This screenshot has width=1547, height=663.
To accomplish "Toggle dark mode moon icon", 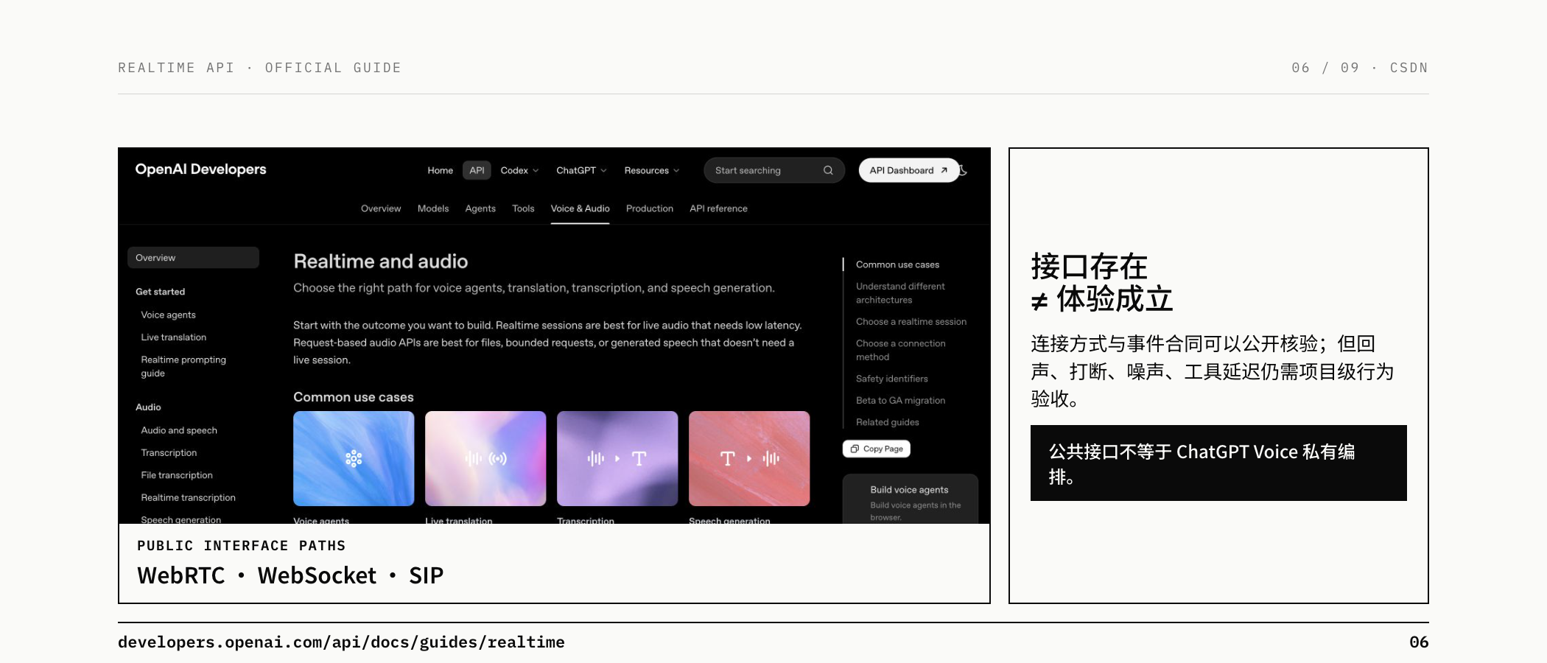I will pyautogui.click(x=964, y=170).
